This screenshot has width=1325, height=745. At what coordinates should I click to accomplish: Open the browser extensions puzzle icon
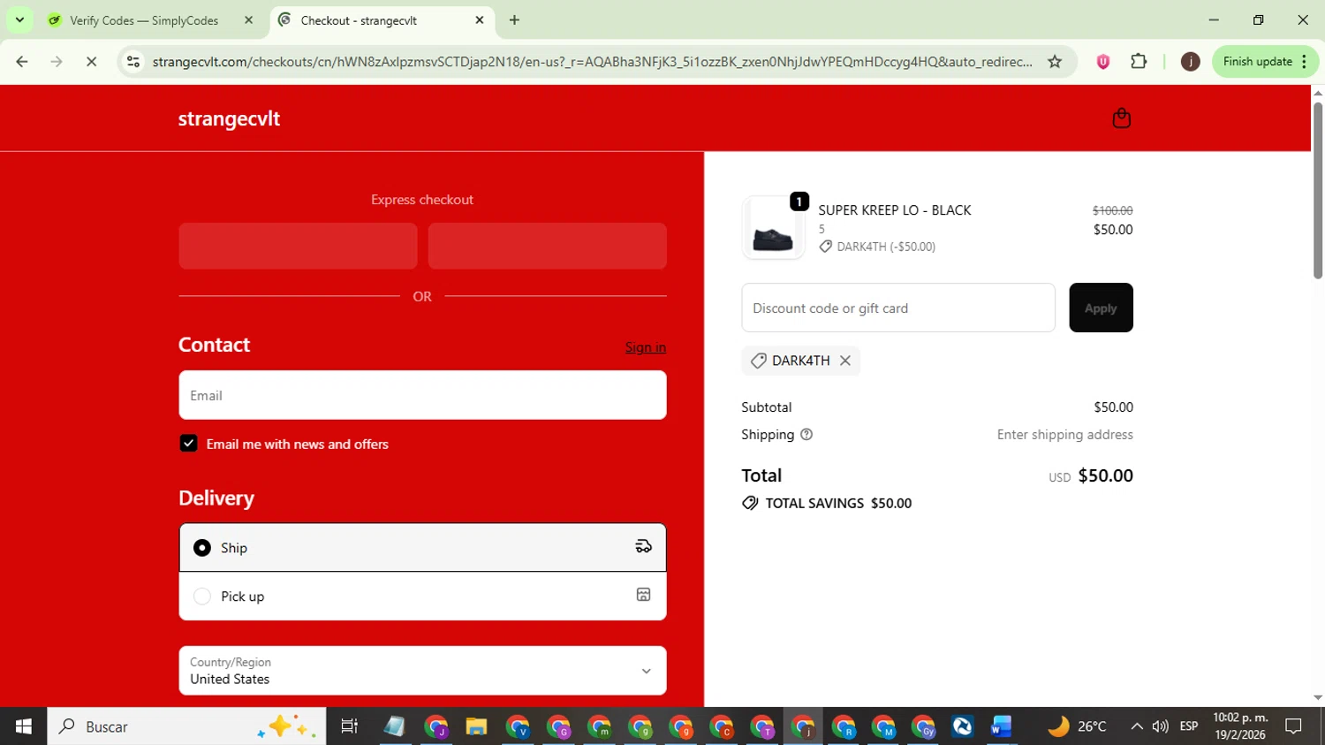(x=1139, y=61)
